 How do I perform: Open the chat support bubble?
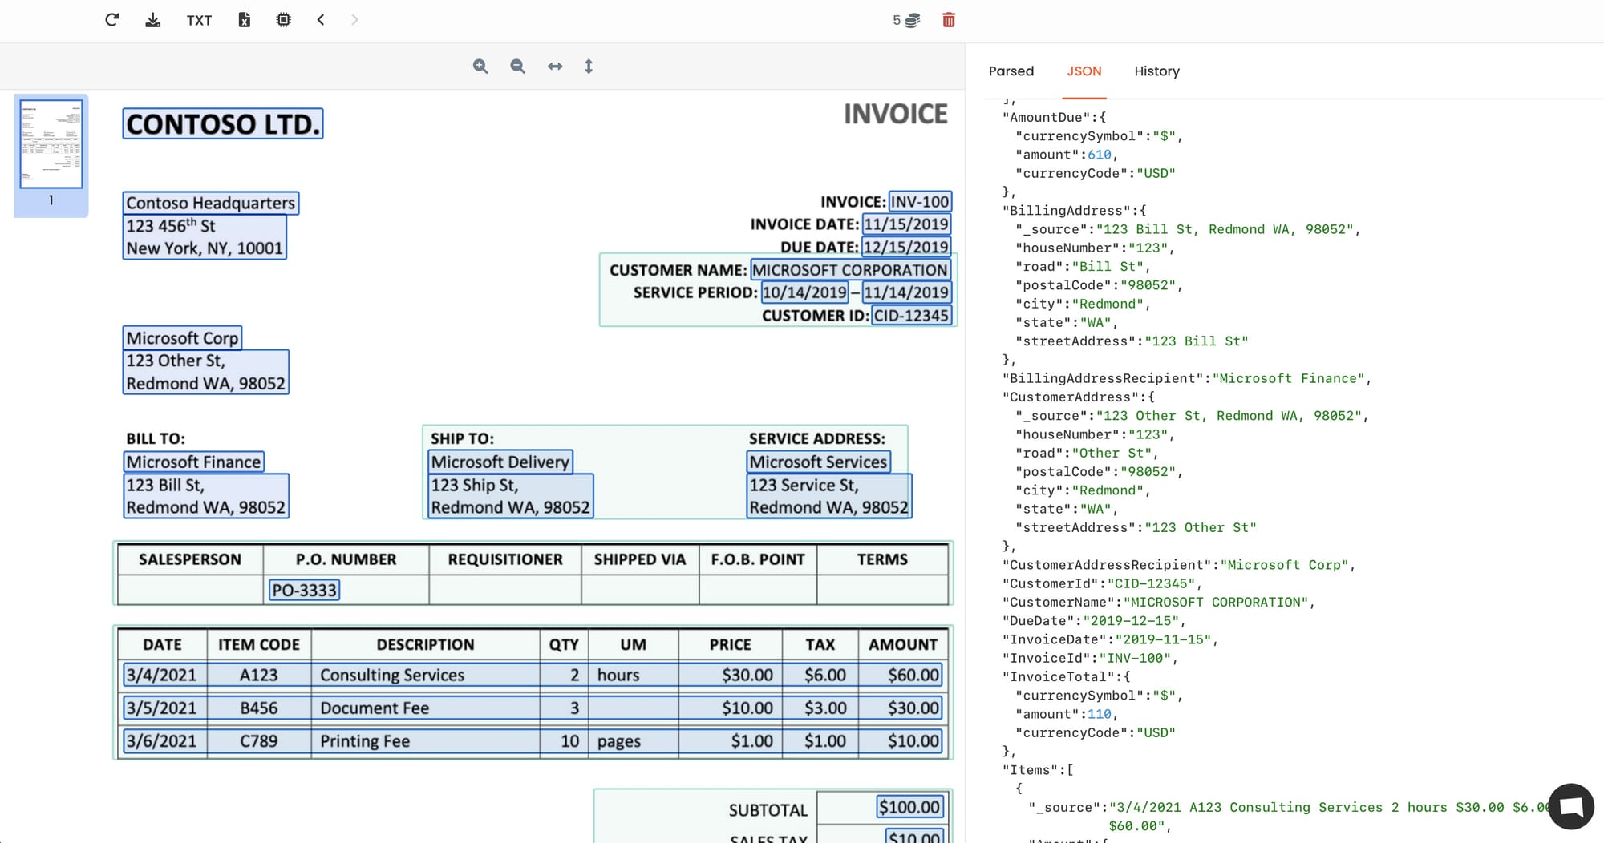tap(1570, 806)
